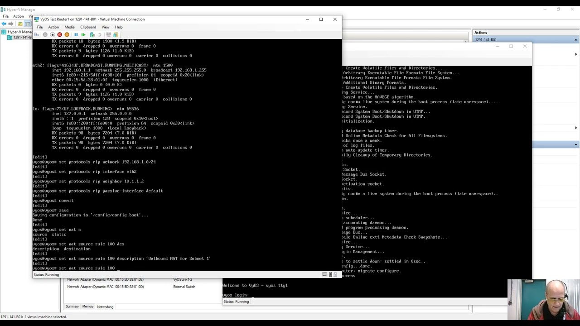Image resolution: width=580 pixels, height=326 pixels.
Task: Open Action menu in VM Connection window
Action: (53, 27)
